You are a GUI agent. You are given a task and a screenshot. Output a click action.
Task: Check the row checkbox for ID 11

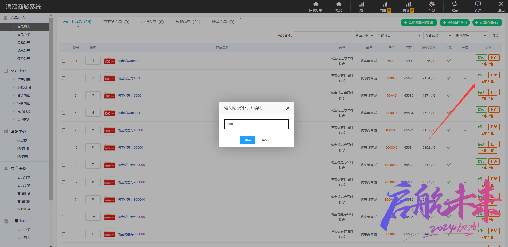click(x=64, y=61)
